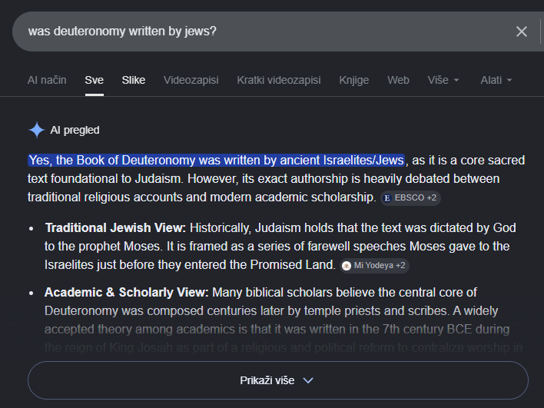This screenshot has height=408, width=544.
Task: Select the Sve all-results tab
Action: 94,80
